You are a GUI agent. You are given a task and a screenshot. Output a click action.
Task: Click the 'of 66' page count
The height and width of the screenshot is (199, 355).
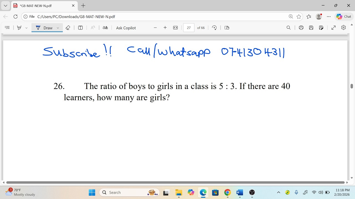click(201, 28)
